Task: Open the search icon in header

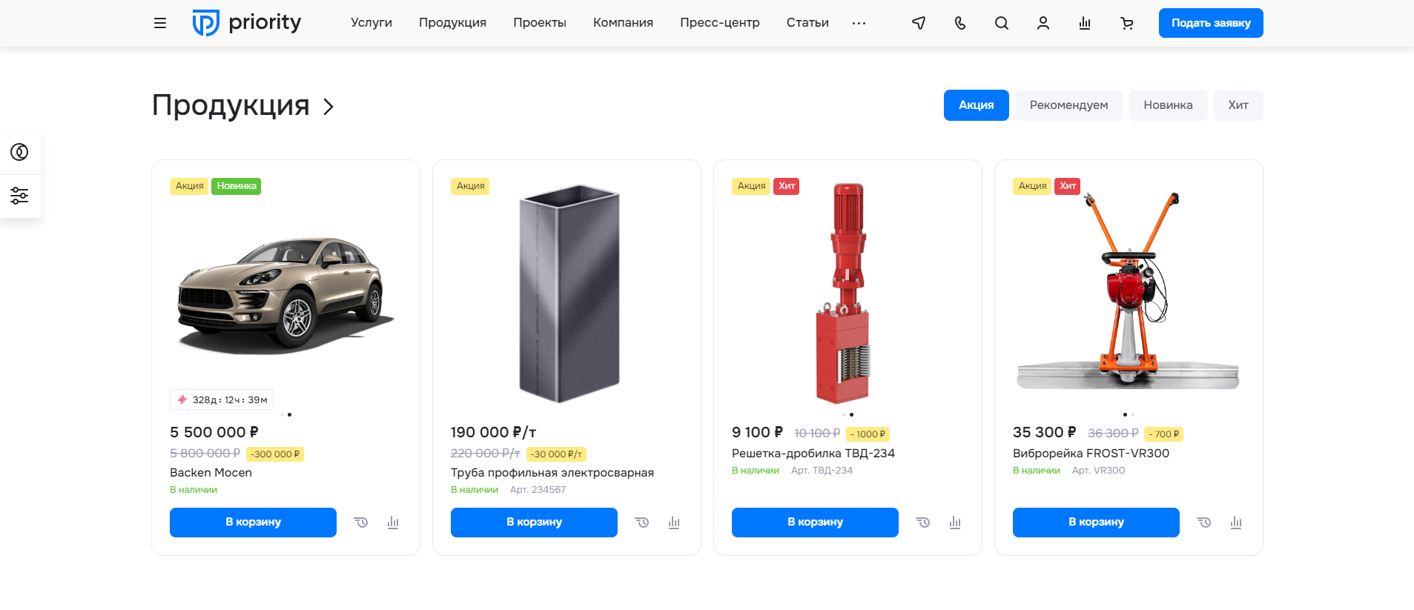Action: 1002,23
